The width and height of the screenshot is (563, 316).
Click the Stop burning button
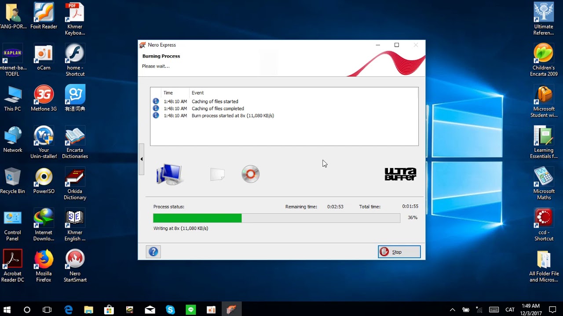(399, 252)
